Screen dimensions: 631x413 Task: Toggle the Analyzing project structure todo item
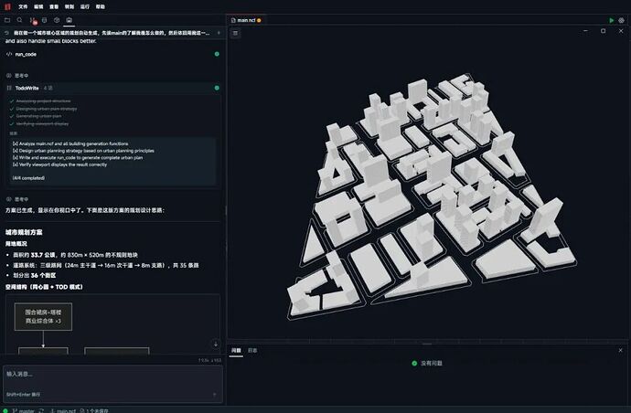(x=40, y=101)
